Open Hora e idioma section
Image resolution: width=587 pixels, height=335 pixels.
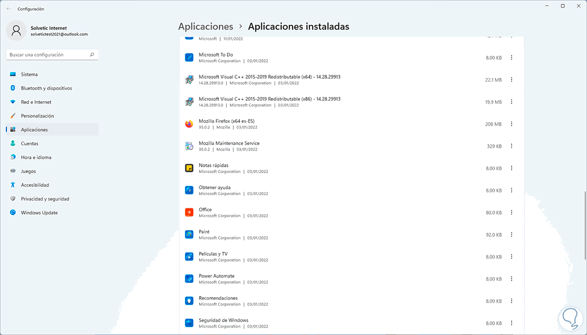pyautogui.click(x=52, y=157)
